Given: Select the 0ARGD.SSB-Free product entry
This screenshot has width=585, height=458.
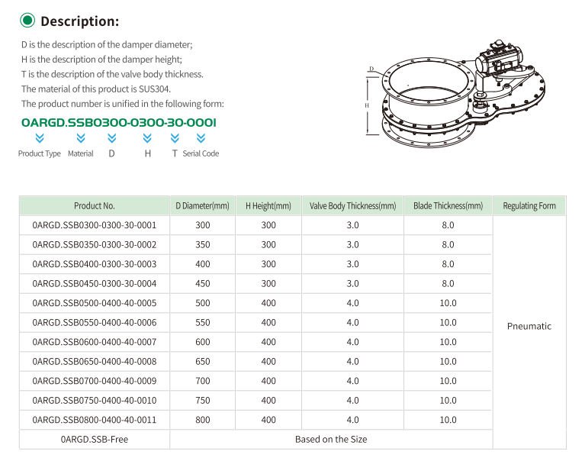Looking at the screenshot, I should (x=95, y=440).
